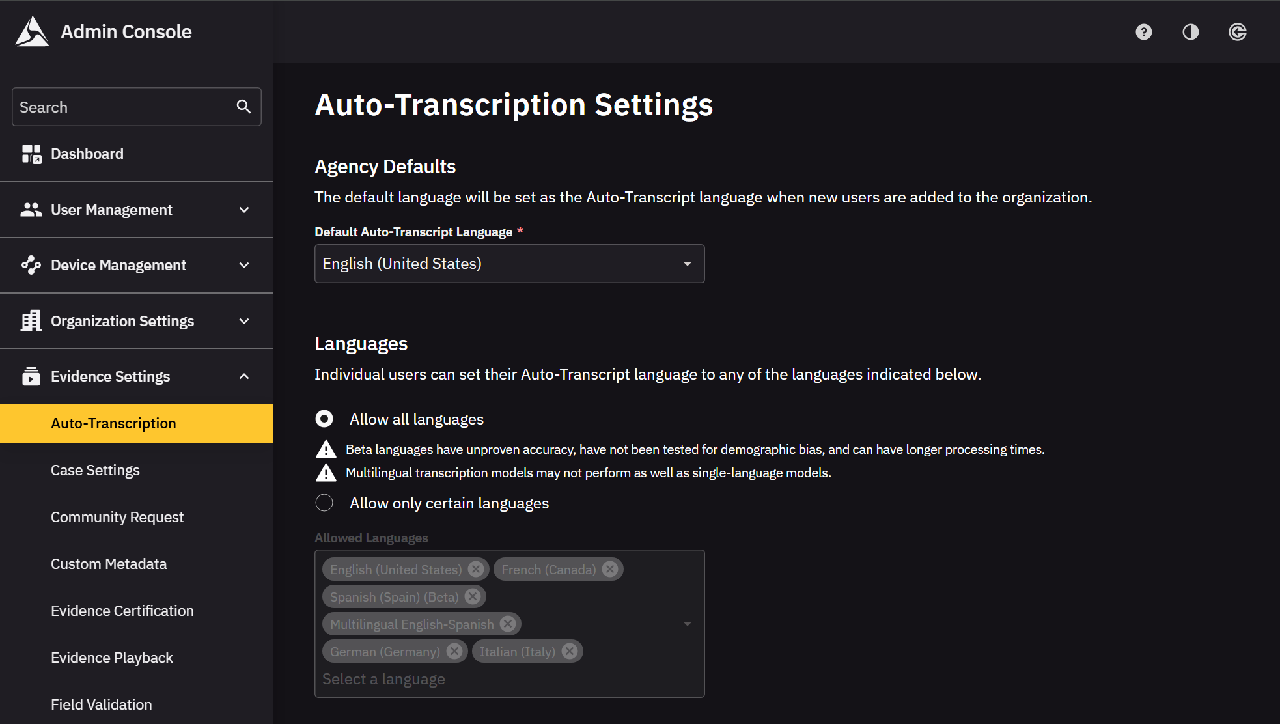Remove German (Germany) language chip
1280x724 pixels.
[454, 651]
